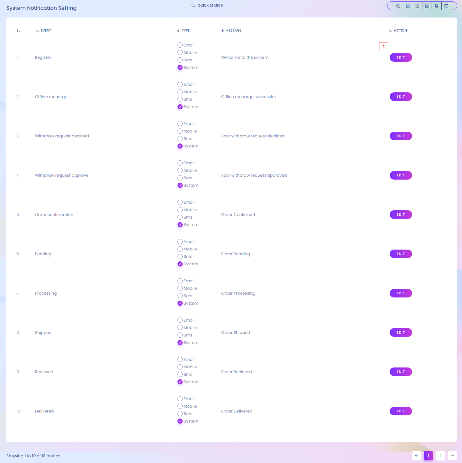Go to next page arrow
462x463 pixels.
(452, 456)
